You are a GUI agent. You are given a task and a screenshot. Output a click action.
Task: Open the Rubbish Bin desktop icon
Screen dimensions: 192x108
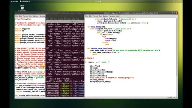click(22, 8)
